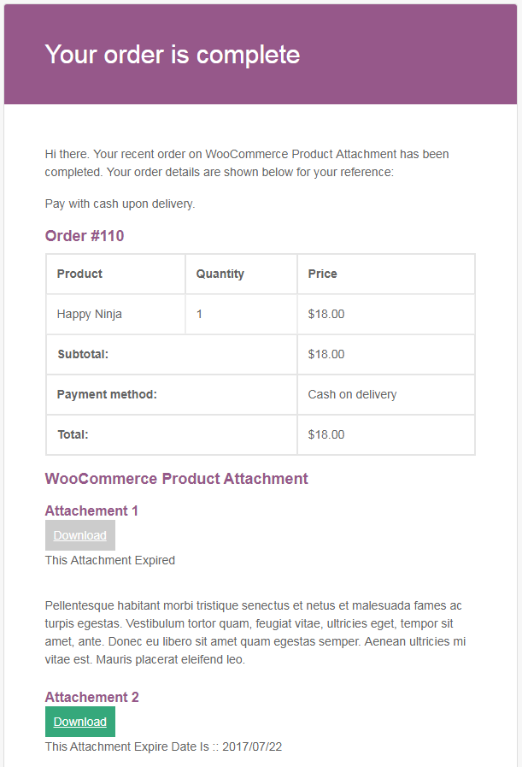The image size is (522, 767).
Task: Click the expire date 2017/07/22 text
Action: point(252,746)
